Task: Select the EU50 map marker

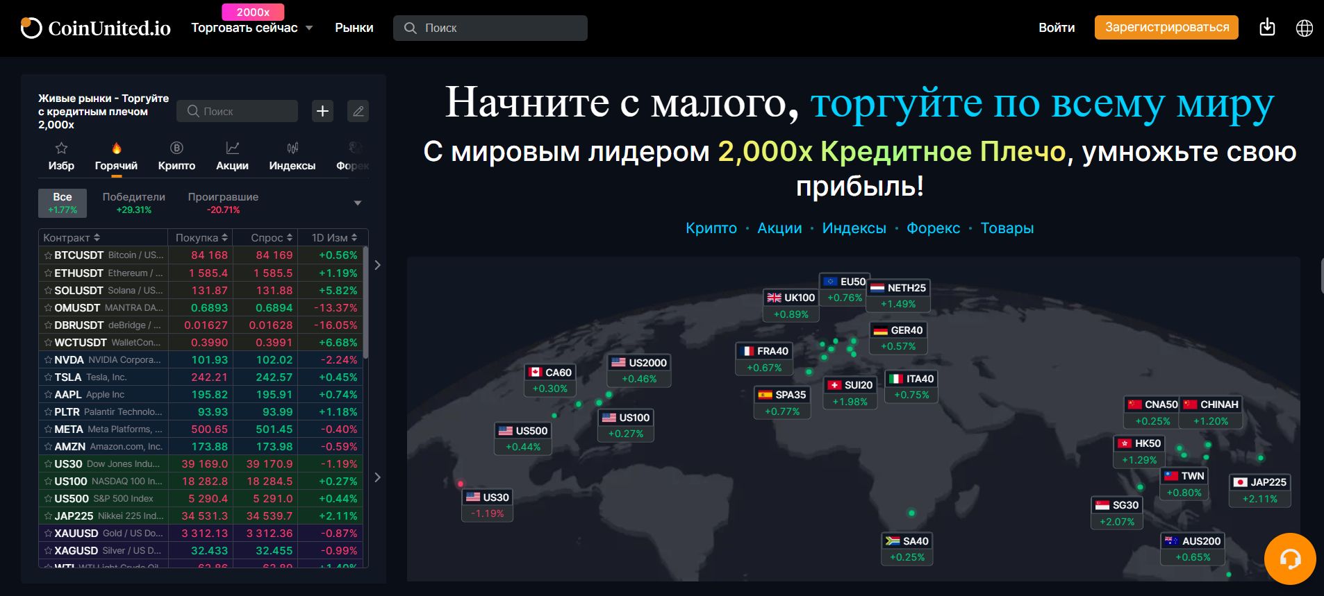Action: [x=845, y=289]
